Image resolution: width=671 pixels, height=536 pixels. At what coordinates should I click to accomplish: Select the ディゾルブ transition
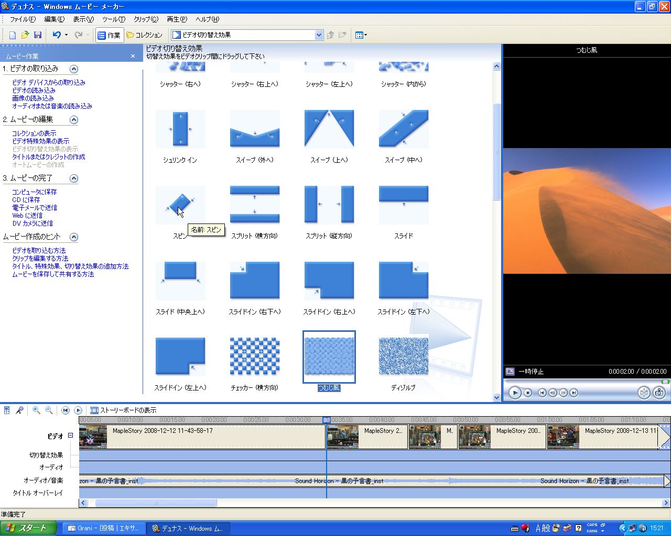tap(404, 356)
